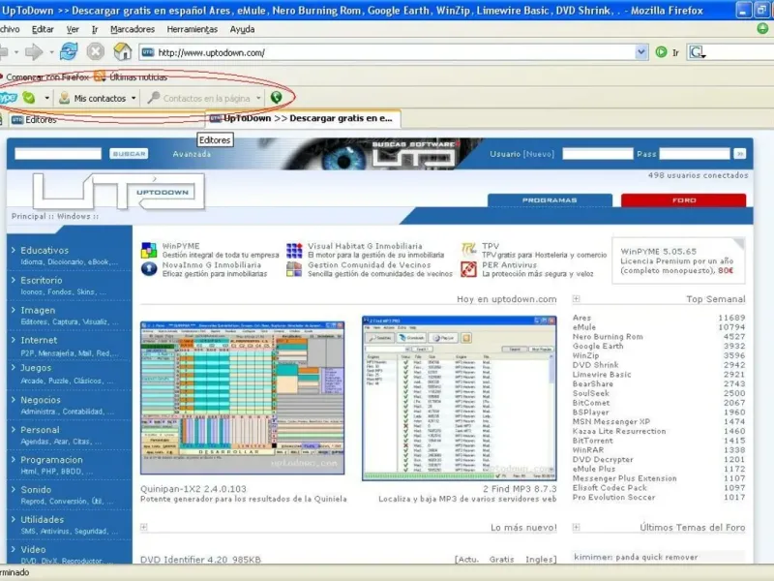Open the Utilidades category

click(x=42, y=520)
